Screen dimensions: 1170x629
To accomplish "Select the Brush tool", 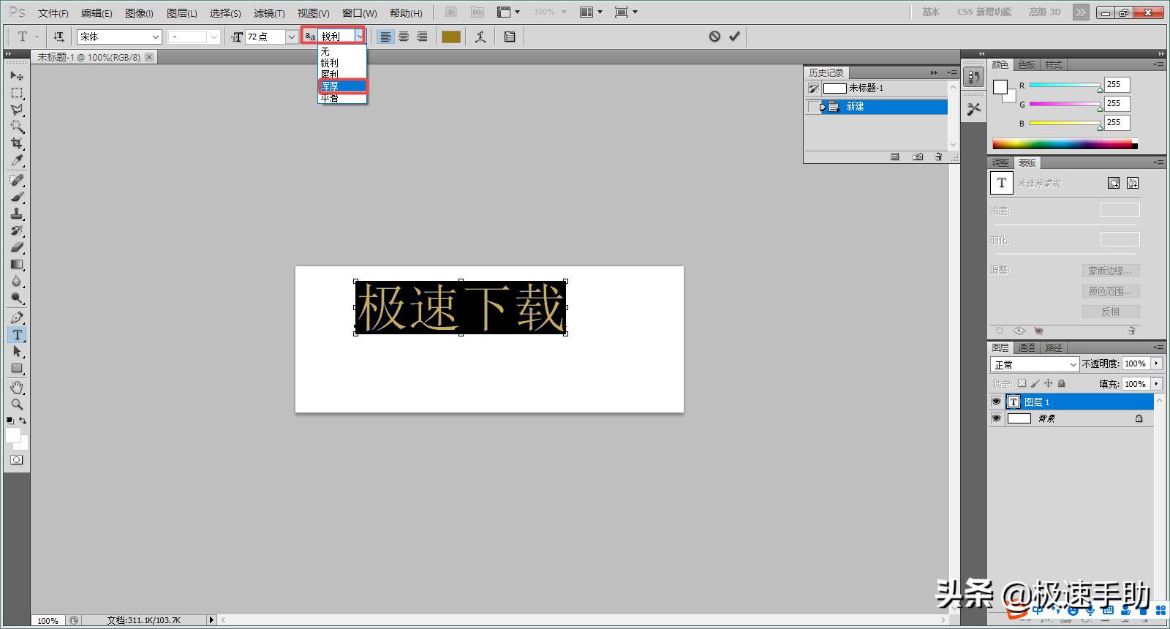I will (x=17, y=197).
